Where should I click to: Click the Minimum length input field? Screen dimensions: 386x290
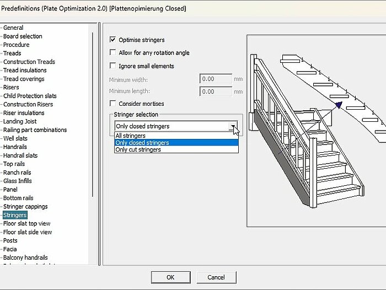tap(216, 92)
